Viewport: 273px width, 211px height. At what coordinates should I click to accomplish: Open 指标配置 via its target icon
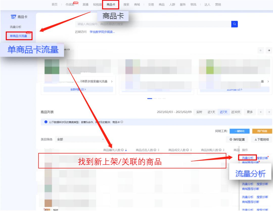click(x=231, y=139)
